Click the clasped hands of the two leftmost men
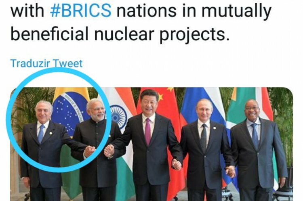 [89, 151]
